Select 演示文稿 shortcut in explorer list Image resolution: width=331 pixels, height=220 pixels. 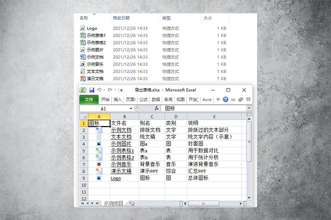[92, 79]
